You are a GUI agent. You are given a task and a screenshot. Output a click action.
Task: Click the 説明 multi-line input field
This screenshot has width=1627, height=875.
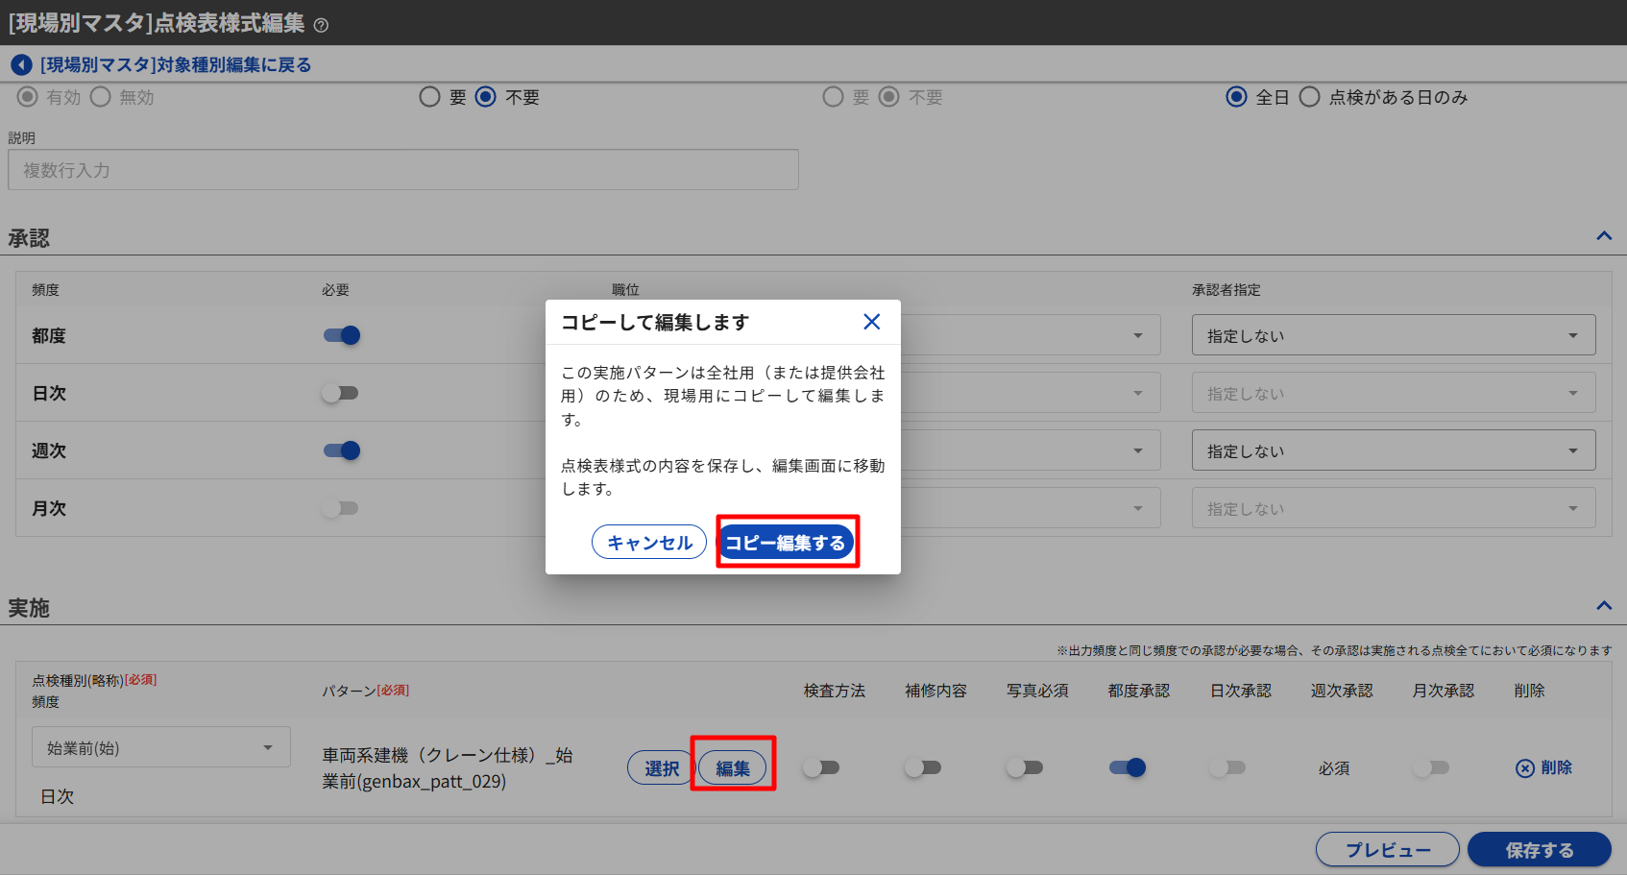click(x=403, y=170)
